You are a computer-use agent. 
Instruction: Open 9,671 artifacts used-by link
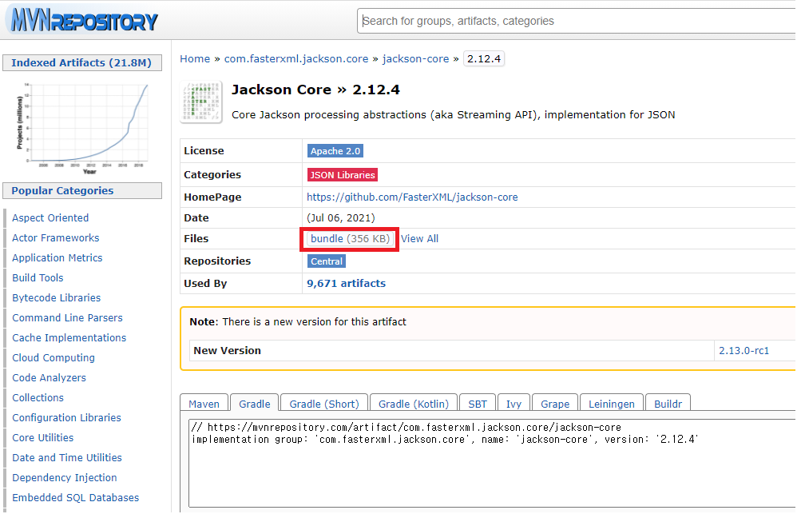[x=346, y=283]
